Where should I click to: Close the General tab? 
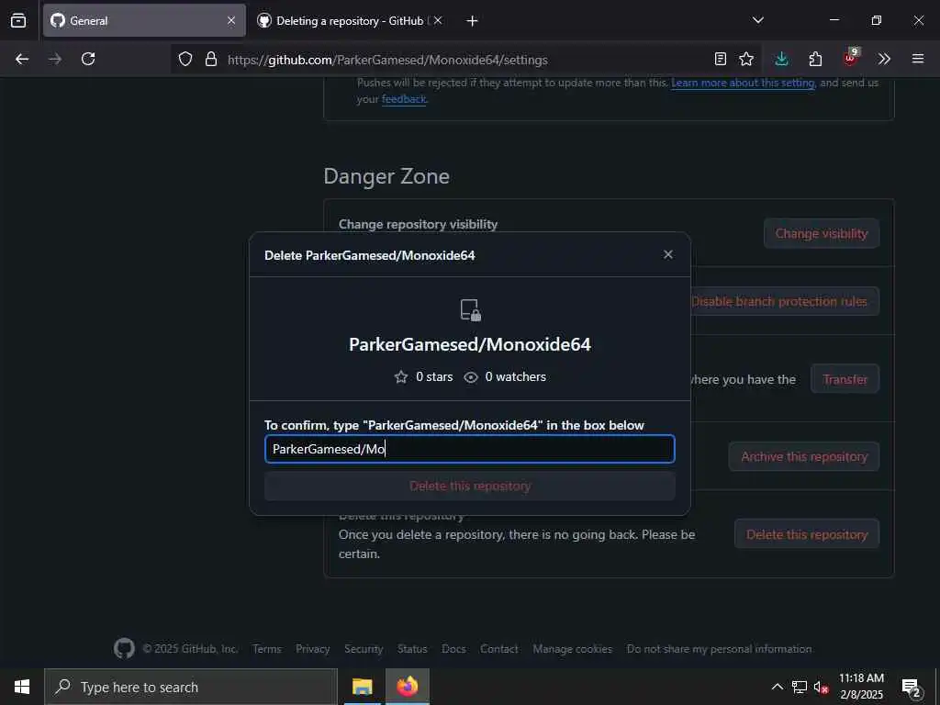point(231,21)
